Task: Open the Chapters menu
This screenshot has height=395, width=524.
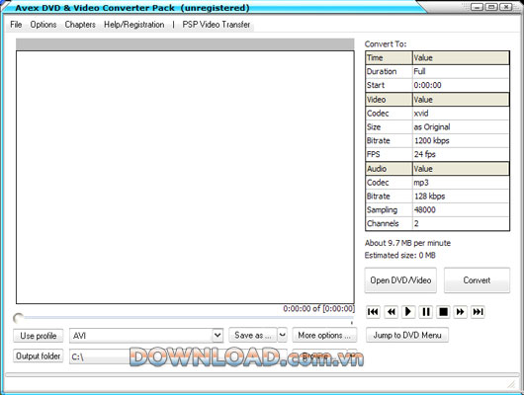Action: (x=80, y=25)
